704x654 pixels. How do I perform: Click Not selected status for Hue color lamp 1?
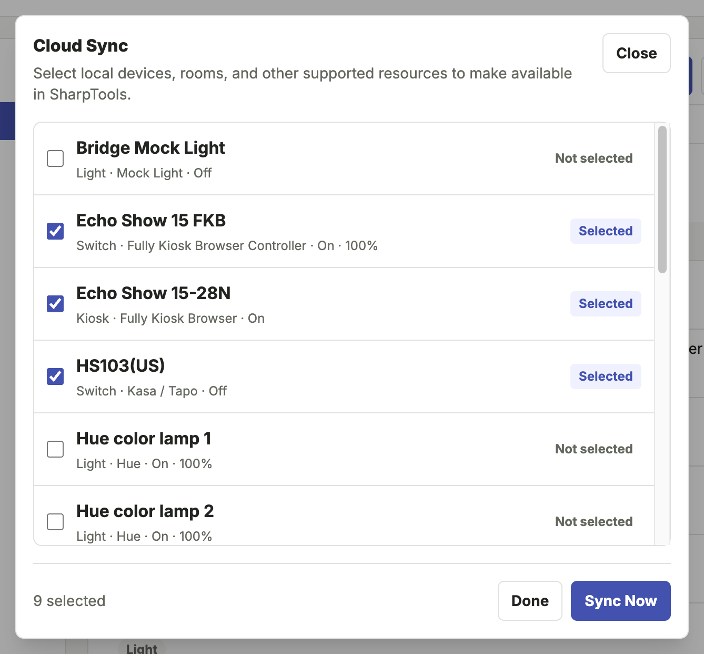(594, 449)
